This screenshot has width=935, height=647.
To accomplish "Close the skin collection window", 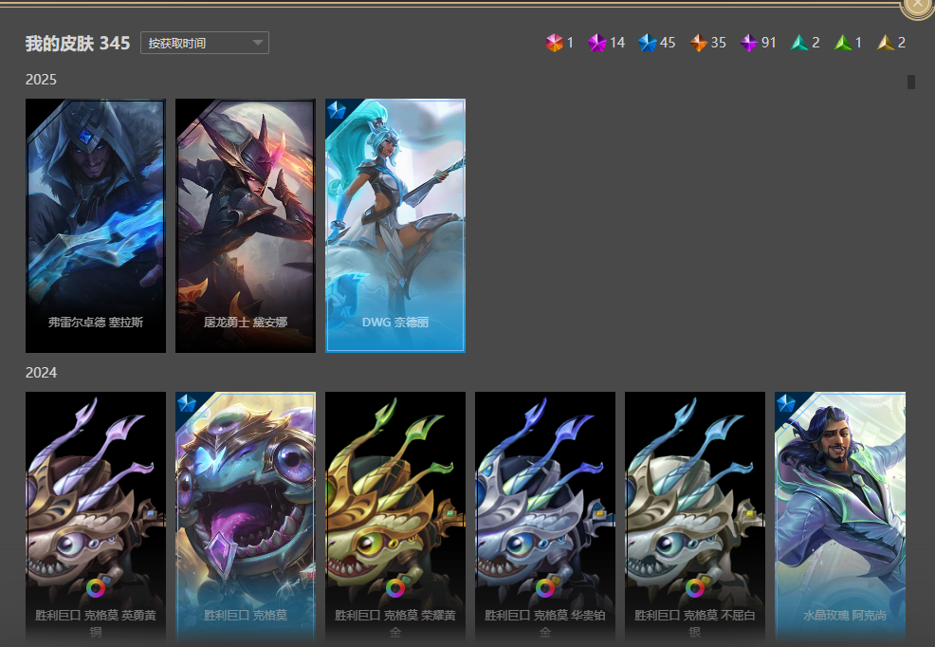I will point(918,5).
